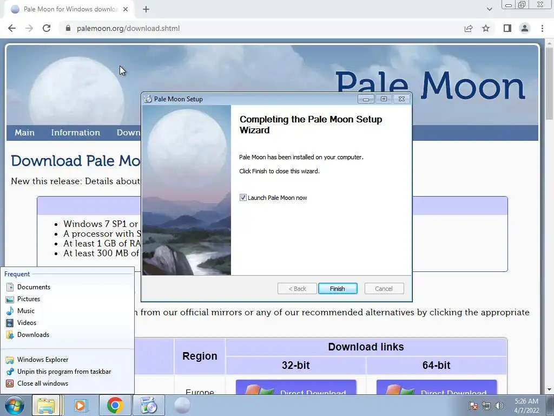Expand the tab search chevron
Image resolution: width=554 pixels, height=416 pixels.
(489, 9)
